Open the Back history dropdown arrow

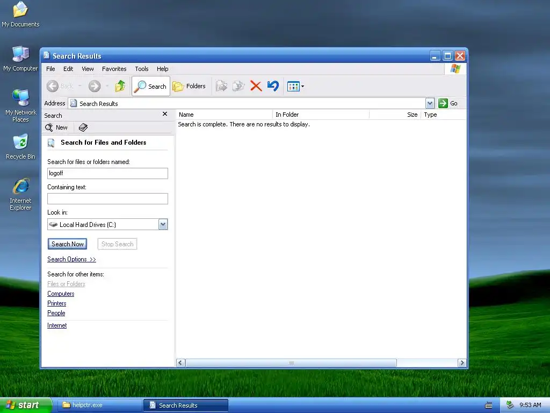[x=79, y=86]
